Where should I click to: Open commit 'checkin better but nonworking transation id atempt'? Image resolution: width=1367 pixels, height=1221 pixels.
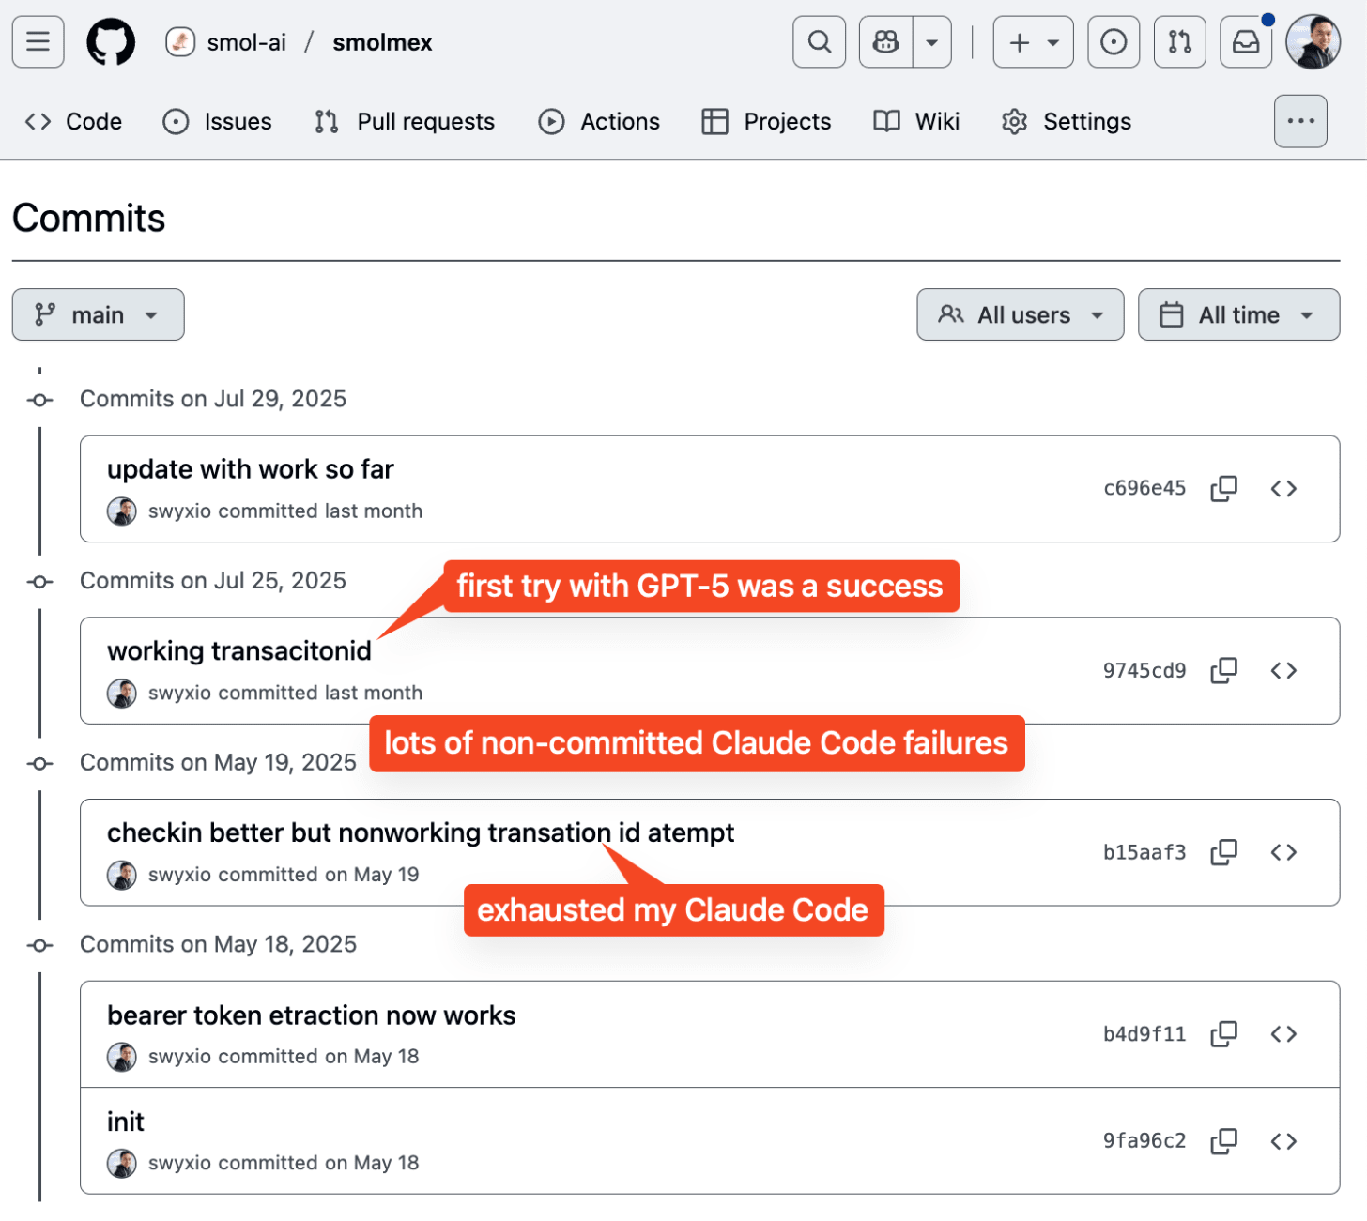[x=421, y=833]
